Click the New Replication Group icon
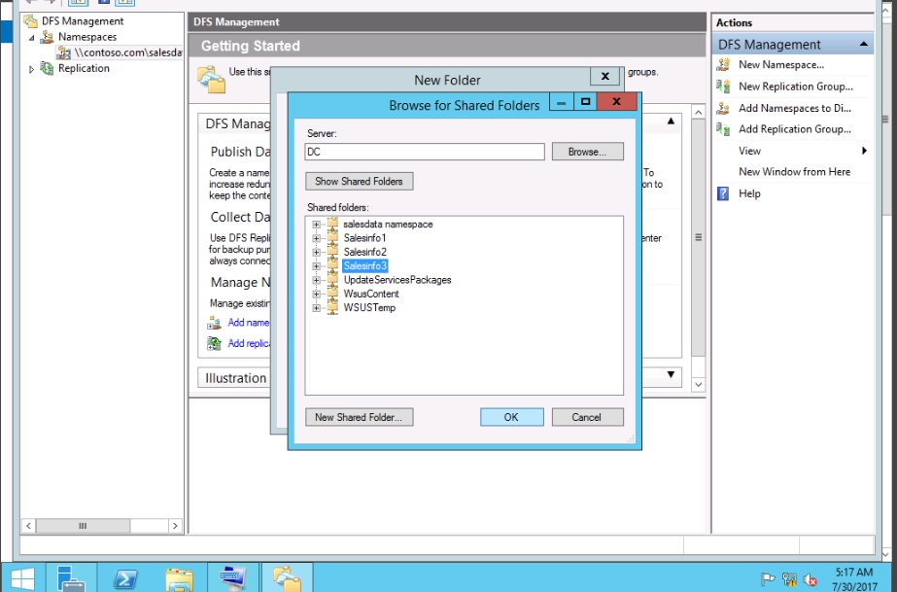The image size is (897, 592). tap(723, 87)
